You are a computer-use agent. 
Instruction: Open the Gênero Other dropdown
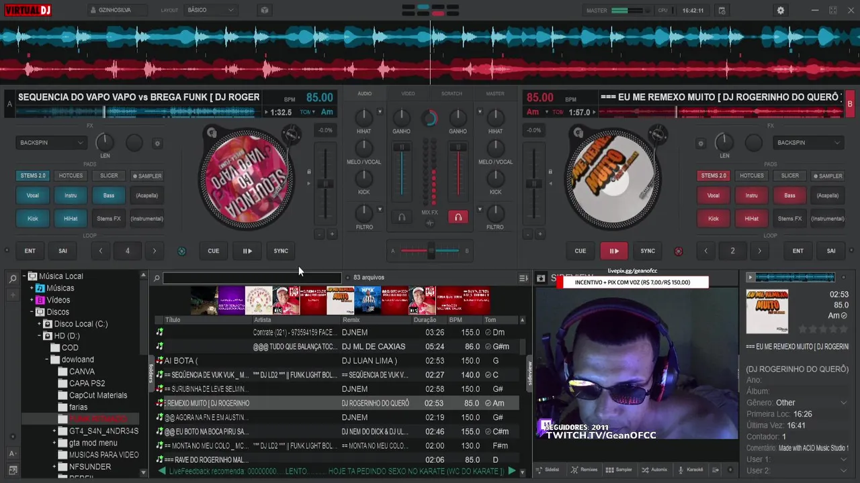click(843, 402)
